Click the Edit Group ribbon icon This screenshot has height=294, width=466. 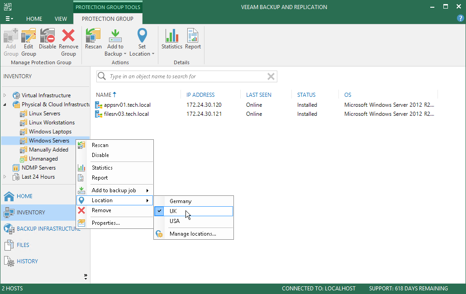[29, 36]
